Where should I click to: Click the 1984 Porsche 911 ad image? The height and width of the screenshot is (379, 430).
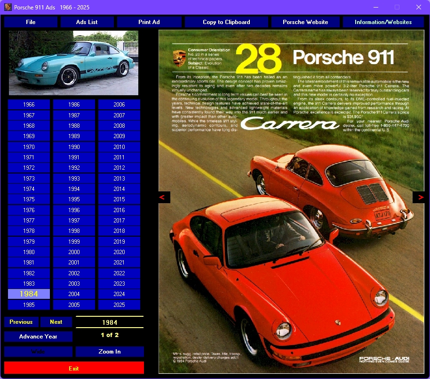(x=291, y=202)
